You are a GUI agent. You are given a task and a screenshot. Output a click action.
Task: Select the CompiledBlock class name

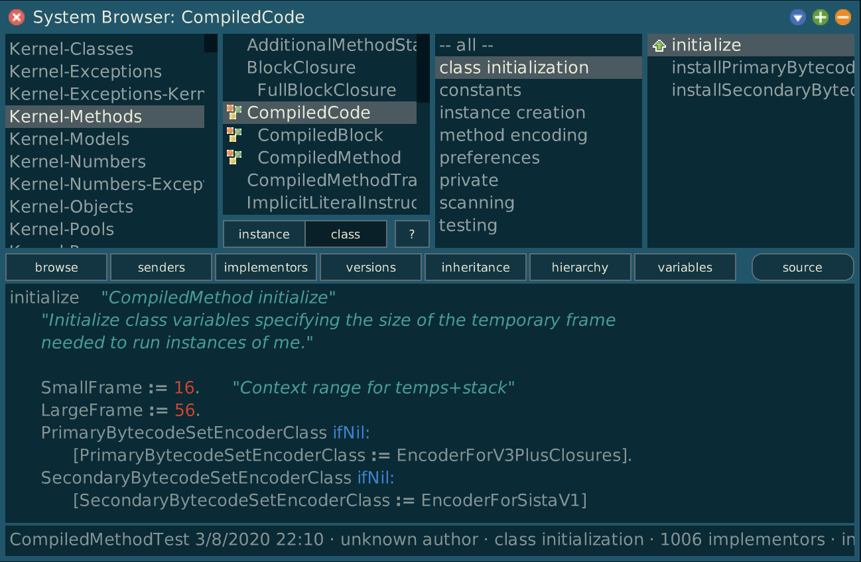tap(320, 135)
